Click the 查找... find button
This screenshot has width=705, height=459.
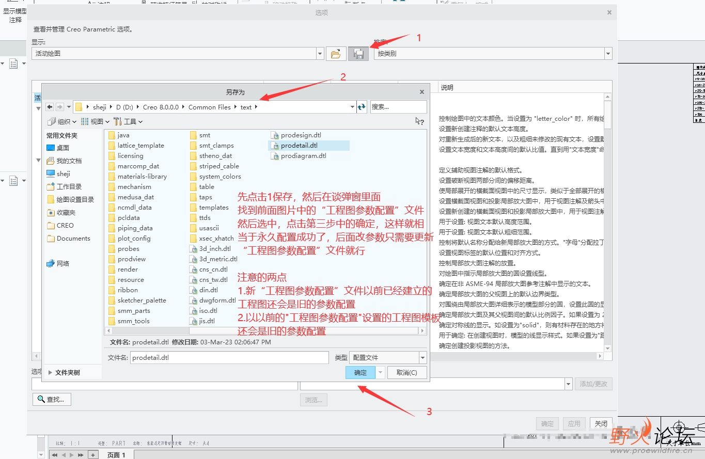(52, 399)
